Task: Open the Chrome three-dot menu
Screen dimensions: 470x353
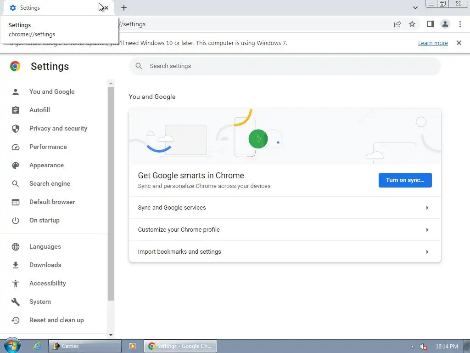Action: click(x=460, y=24)
